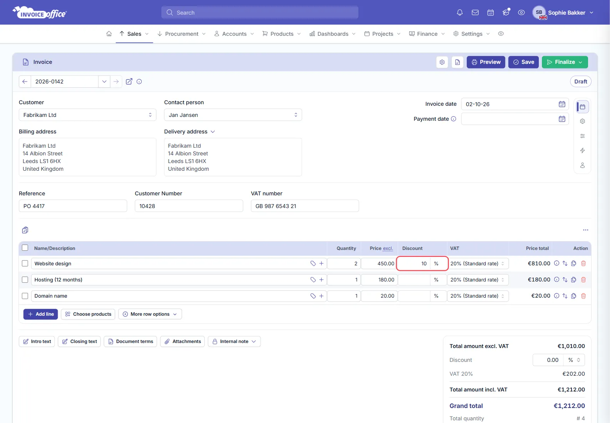Open the person icon in sidebar
Screen dimensions: 610x423
[x=583, y=165]
